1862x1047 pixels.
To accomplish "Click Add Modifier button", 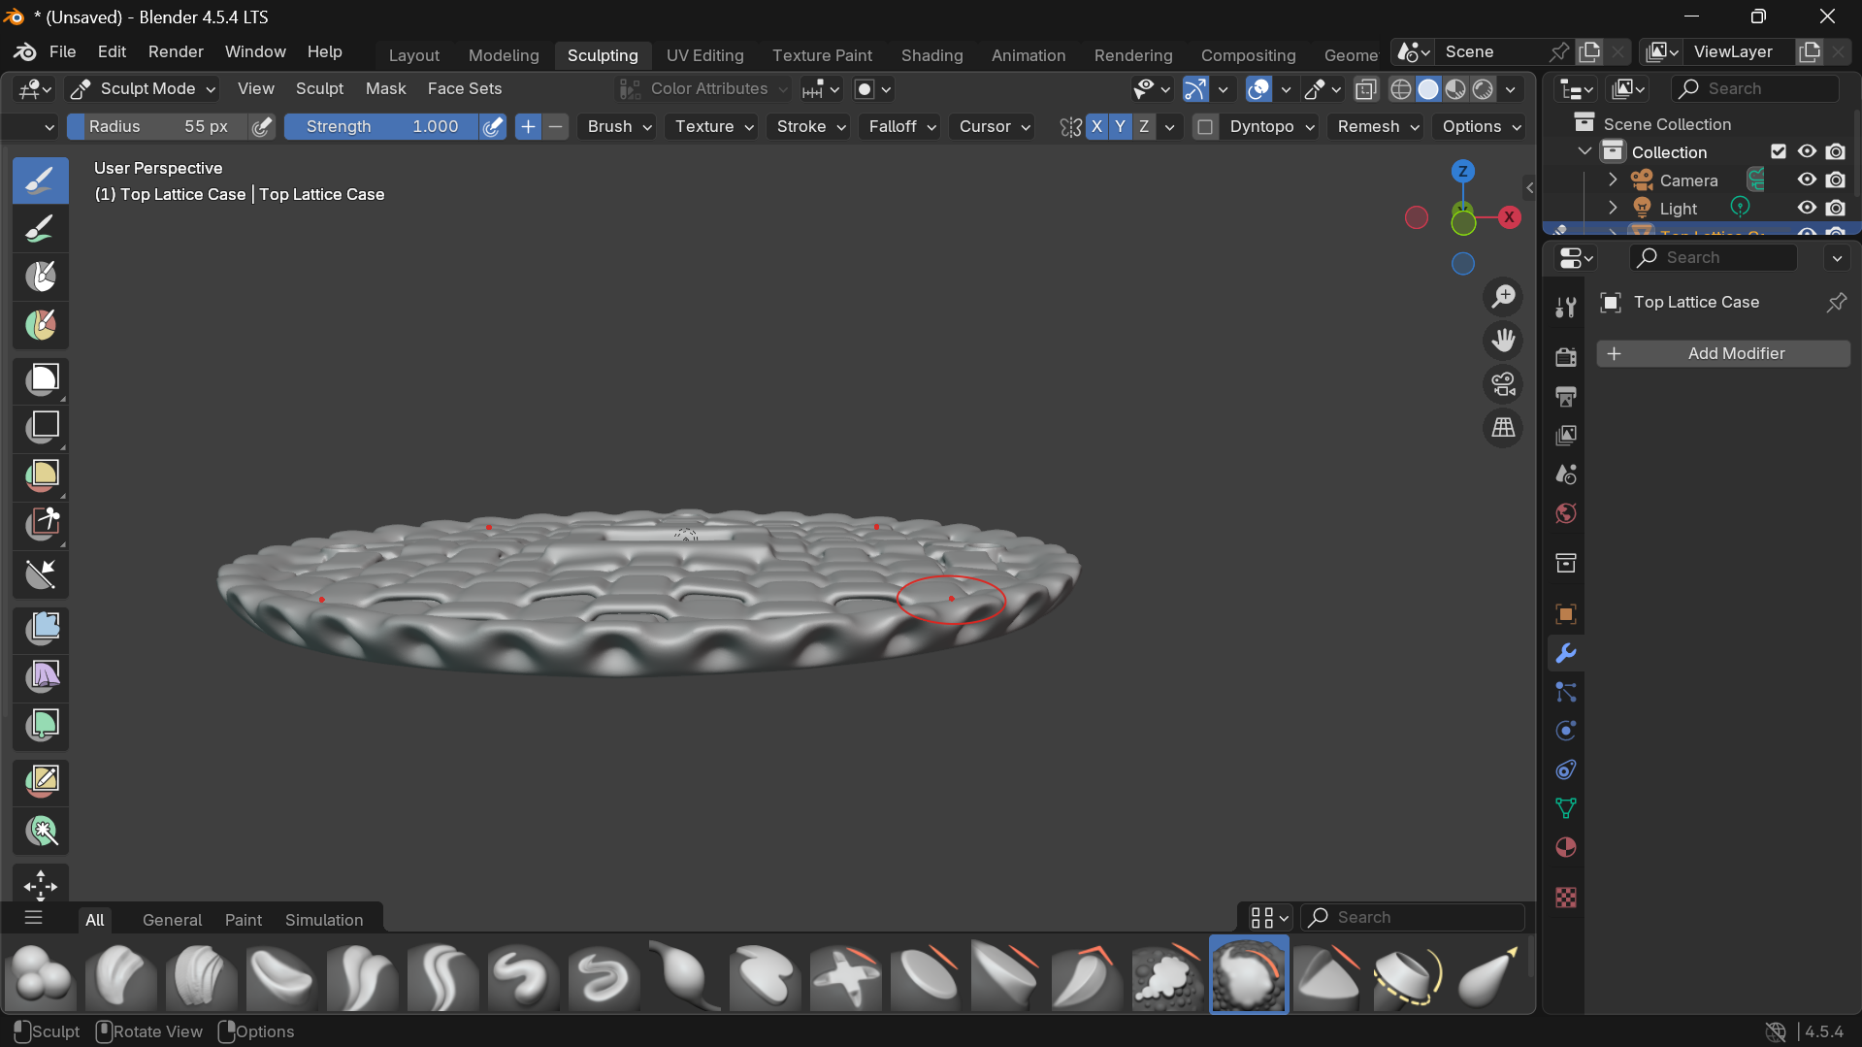I will point(1723,354).
